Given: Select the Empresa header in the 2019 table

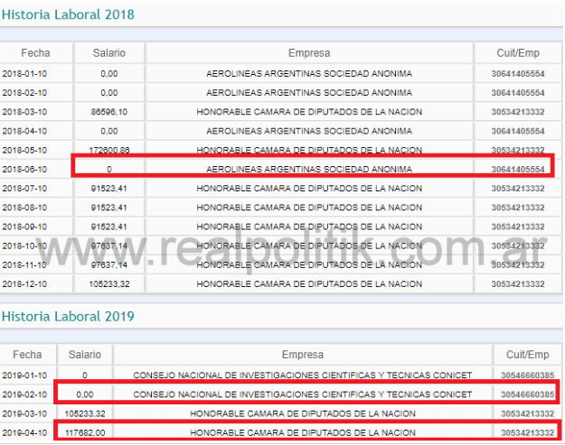Looking at the screenshot, I should [303, 355].
